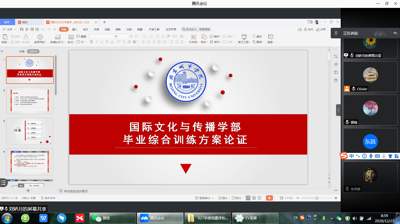This screenshot has height=224, width=400.
Task: Click the 协作 collaborate button
Action: tap(309, 29)
